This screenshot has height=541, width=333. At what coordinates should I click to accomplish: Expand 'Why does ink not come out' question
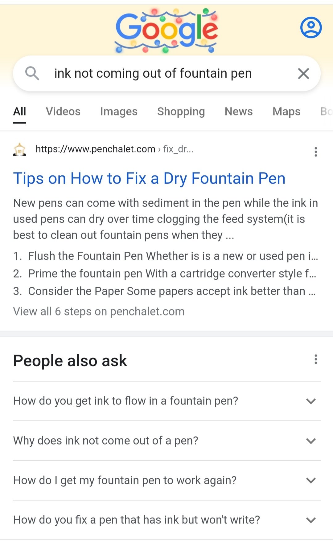pyautogui.click(x=311, y=441)
